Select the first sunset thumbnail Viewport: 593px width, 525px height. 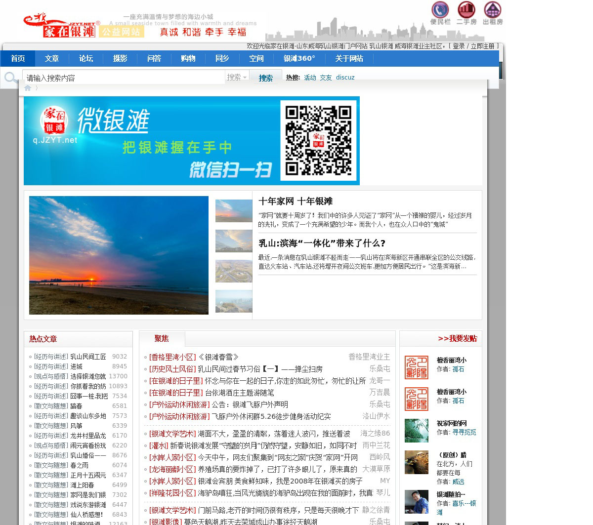234,211
